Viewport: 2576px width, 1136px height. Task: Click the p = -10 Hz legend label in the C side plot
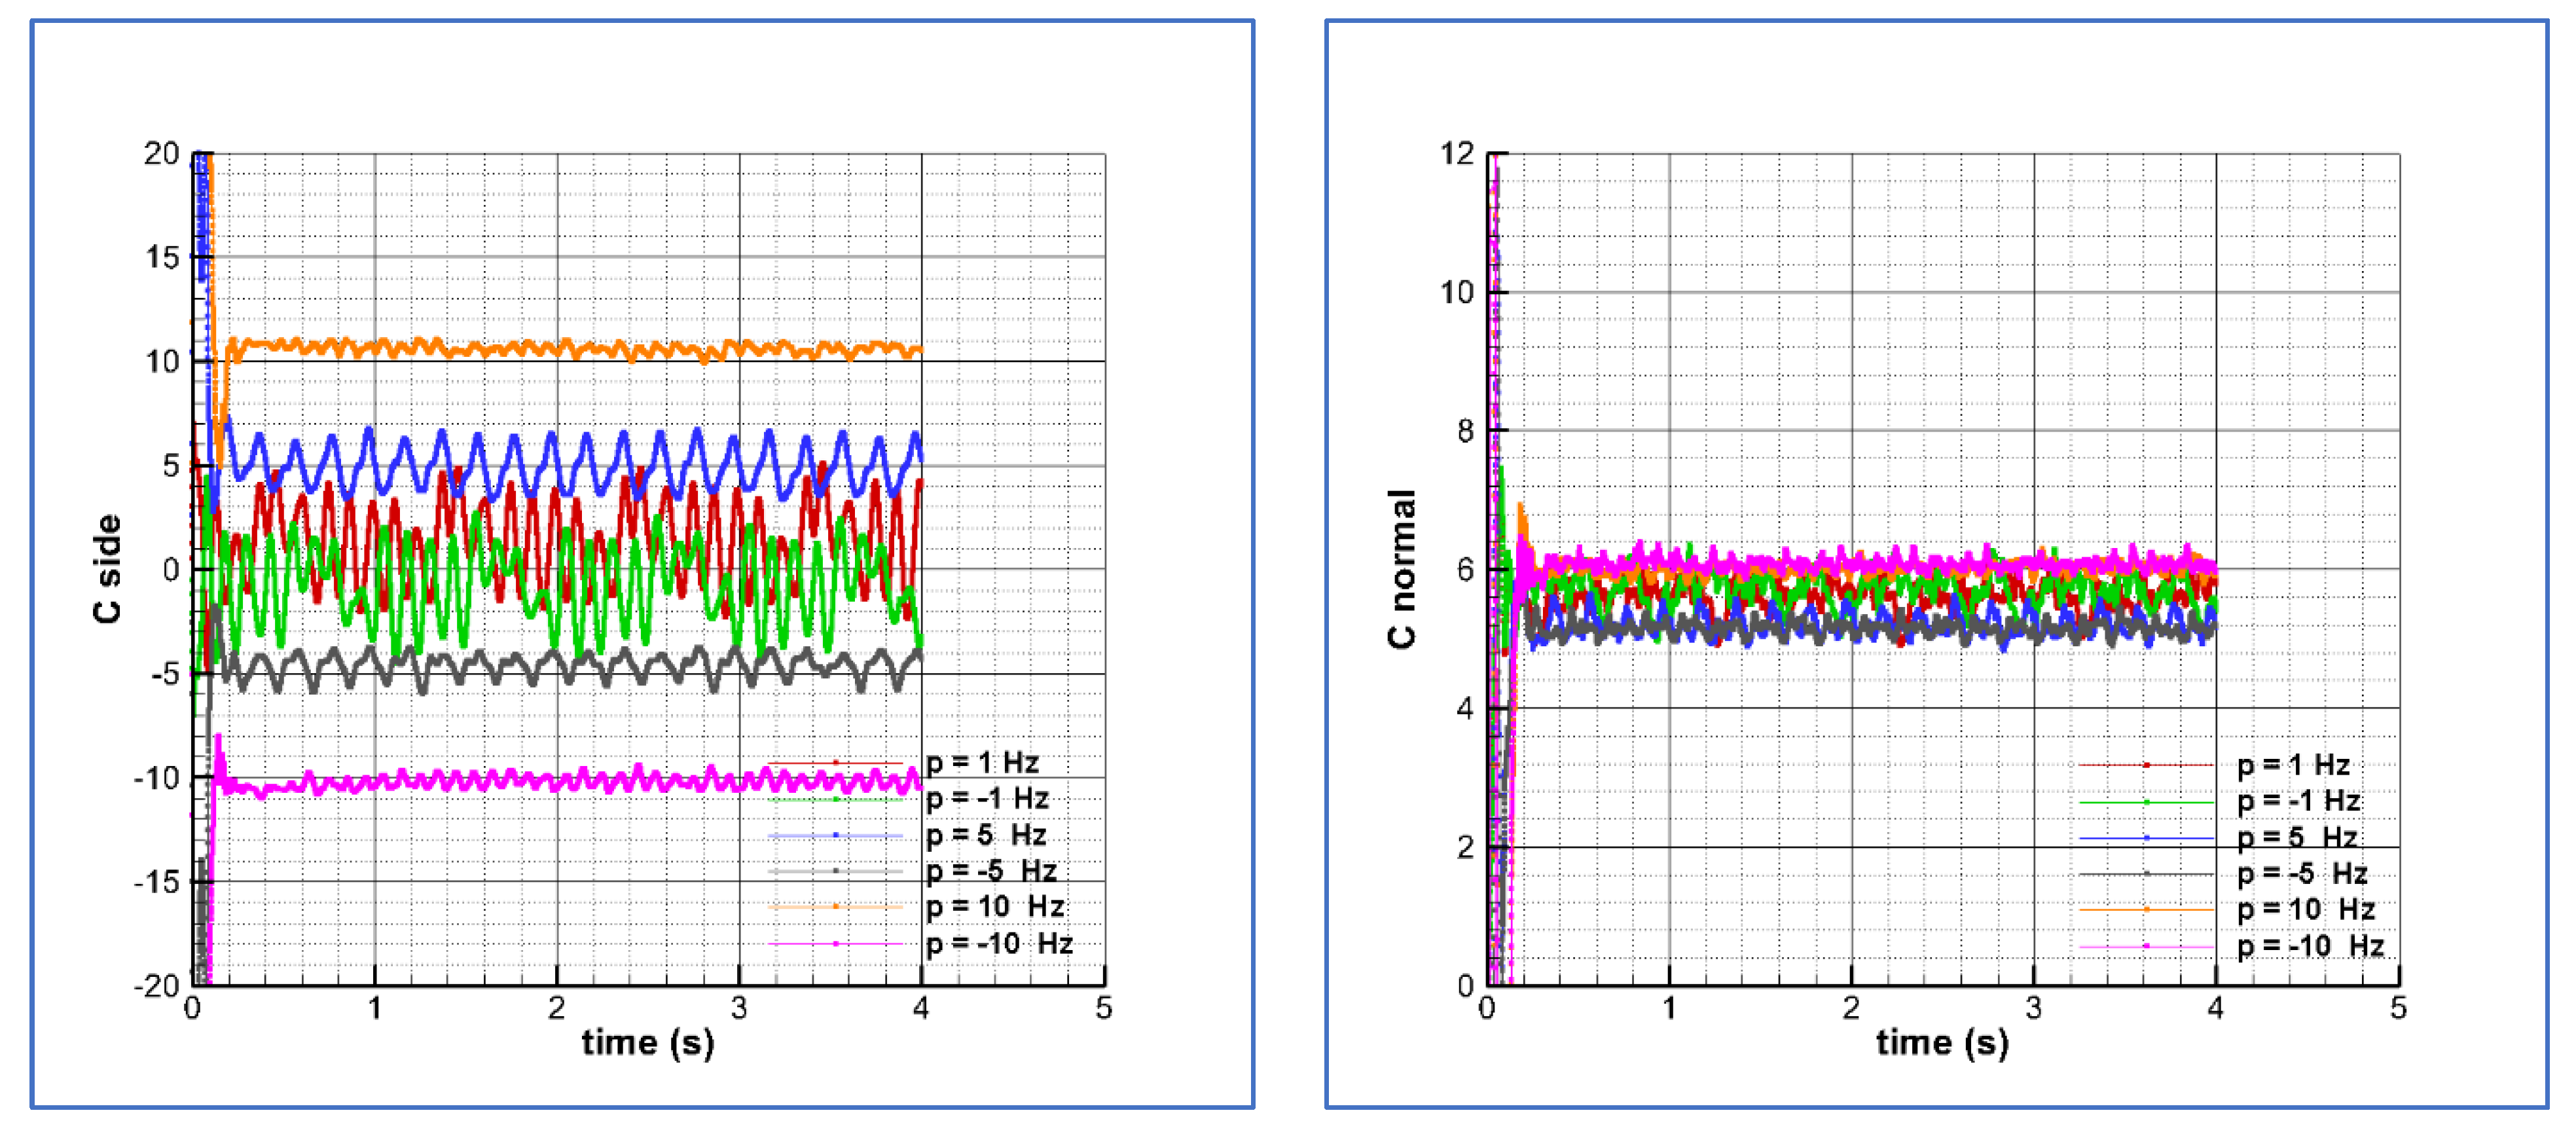(999, 943)
